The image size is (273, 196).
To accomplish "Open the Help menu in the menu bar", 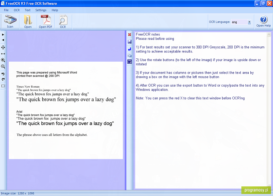I will pos(55,10).
